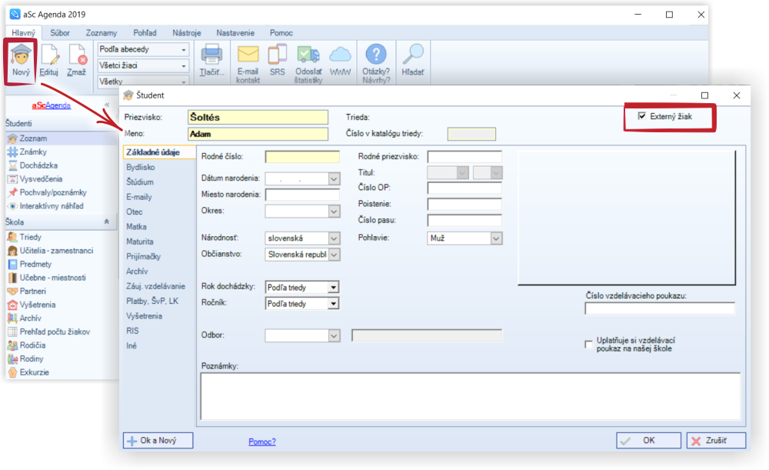Click the Miesto narodenia input field
The image size is (769, 470).
[x=302, y=195]
